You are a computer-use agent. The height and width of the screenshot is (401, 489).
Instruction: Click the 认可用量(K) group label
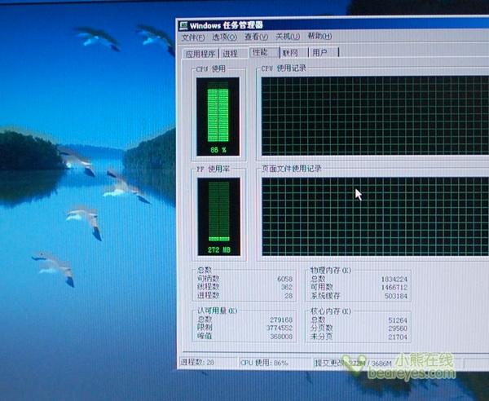(x=218, y=311)
